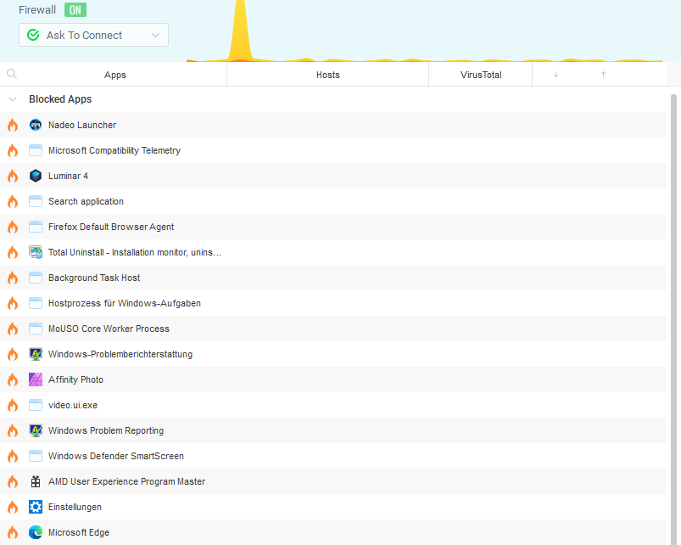Click the Background Task Host window icon
Screen dimensions: 681x545
(36, 278)
